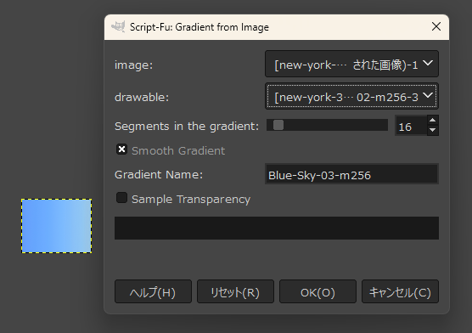Image resolution: width=472 pixels, height=333 pixels.
Task: Click the "Segments in the gradient:" label
Action: pyautogui.click(x=187, y=127)
